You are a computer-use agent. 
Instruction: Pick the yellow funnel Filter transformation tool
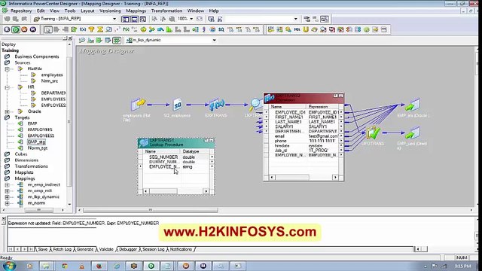coord(91,29)
